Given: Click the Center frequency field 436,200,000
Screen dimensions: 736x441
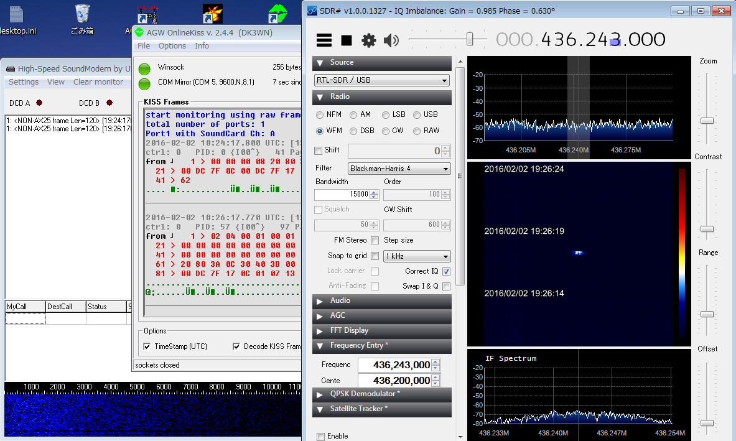Looking at the screenshot, I should point(395,381).
